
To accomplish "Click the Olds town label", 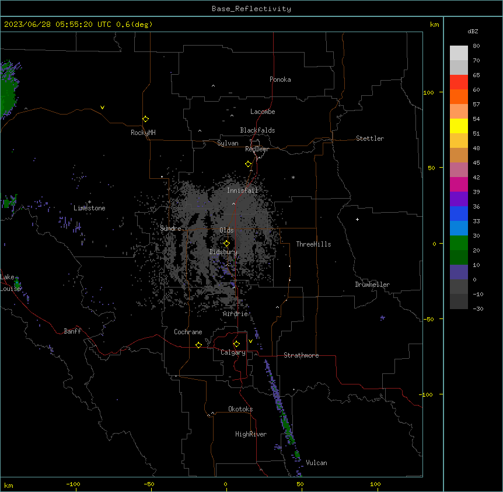I will [x=226, y=230].
